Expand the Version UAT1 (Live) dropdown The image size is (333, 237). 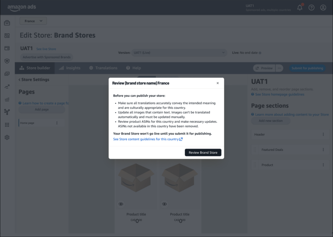pyautogui.click(x=179, y=53)
